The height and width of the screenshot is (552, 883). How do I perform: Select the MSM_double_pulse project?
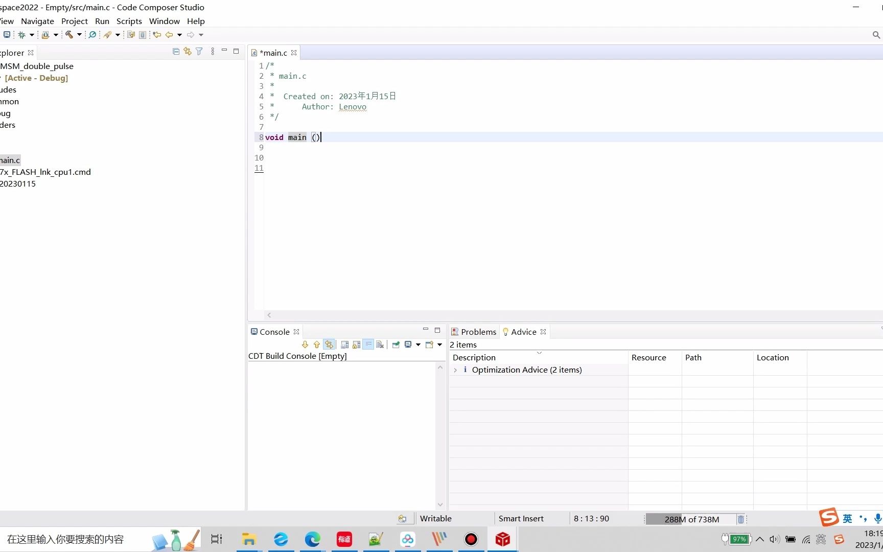click(37, 66)
